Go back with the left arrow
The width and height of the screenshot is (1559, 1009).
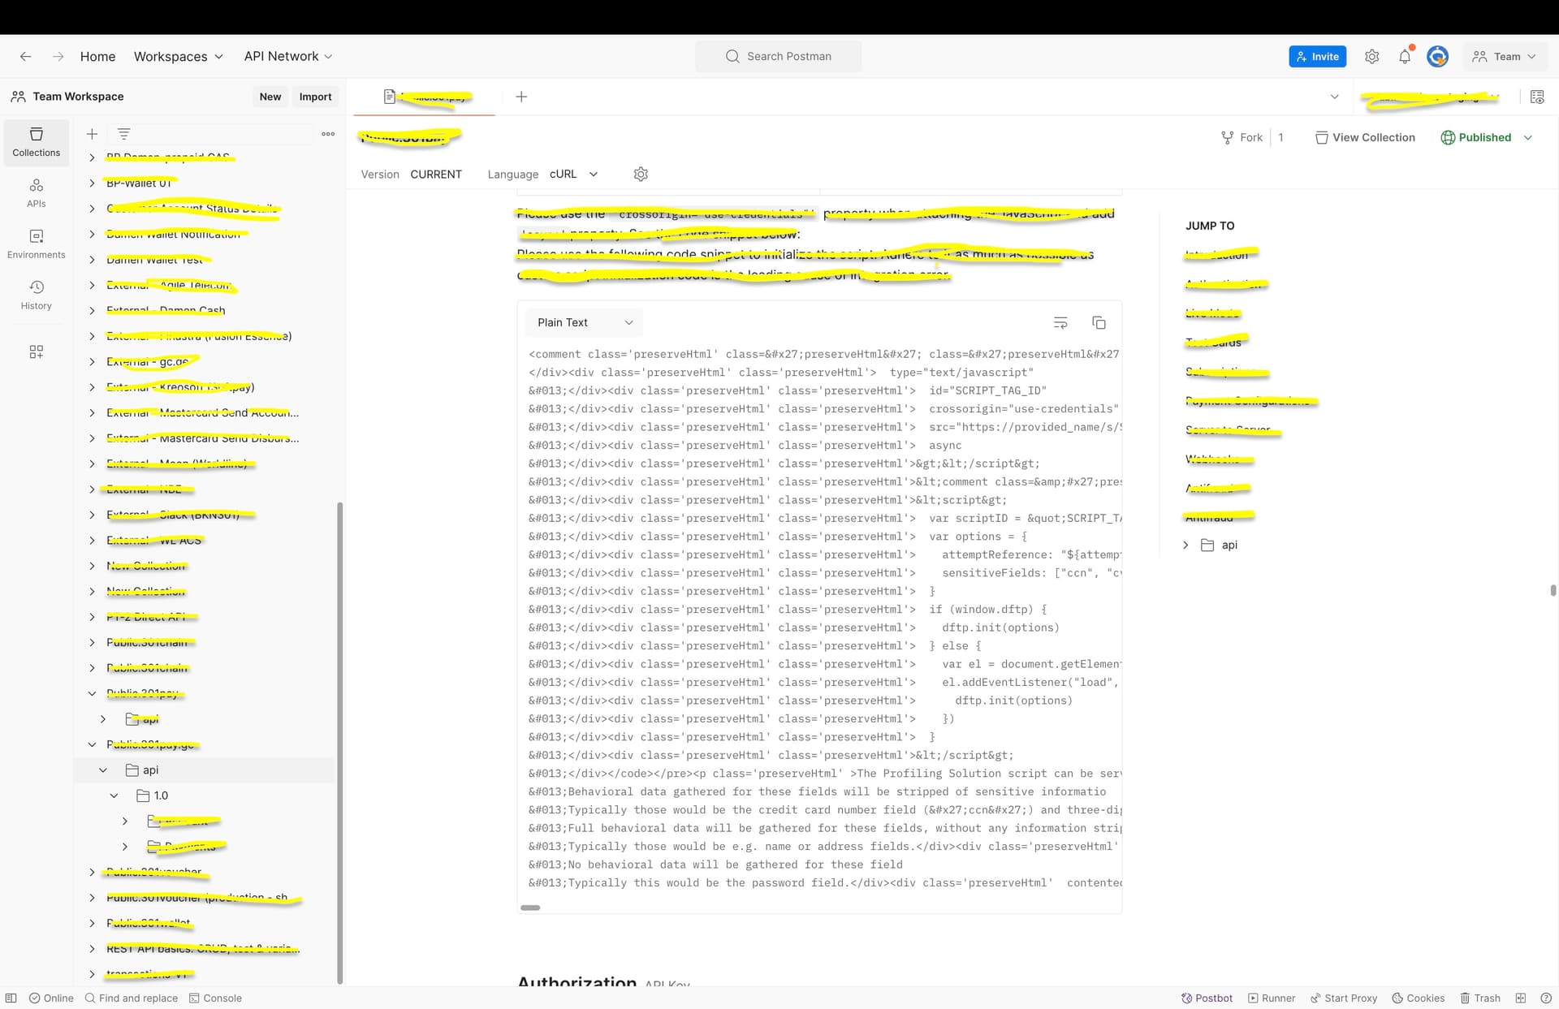(25, 56)
